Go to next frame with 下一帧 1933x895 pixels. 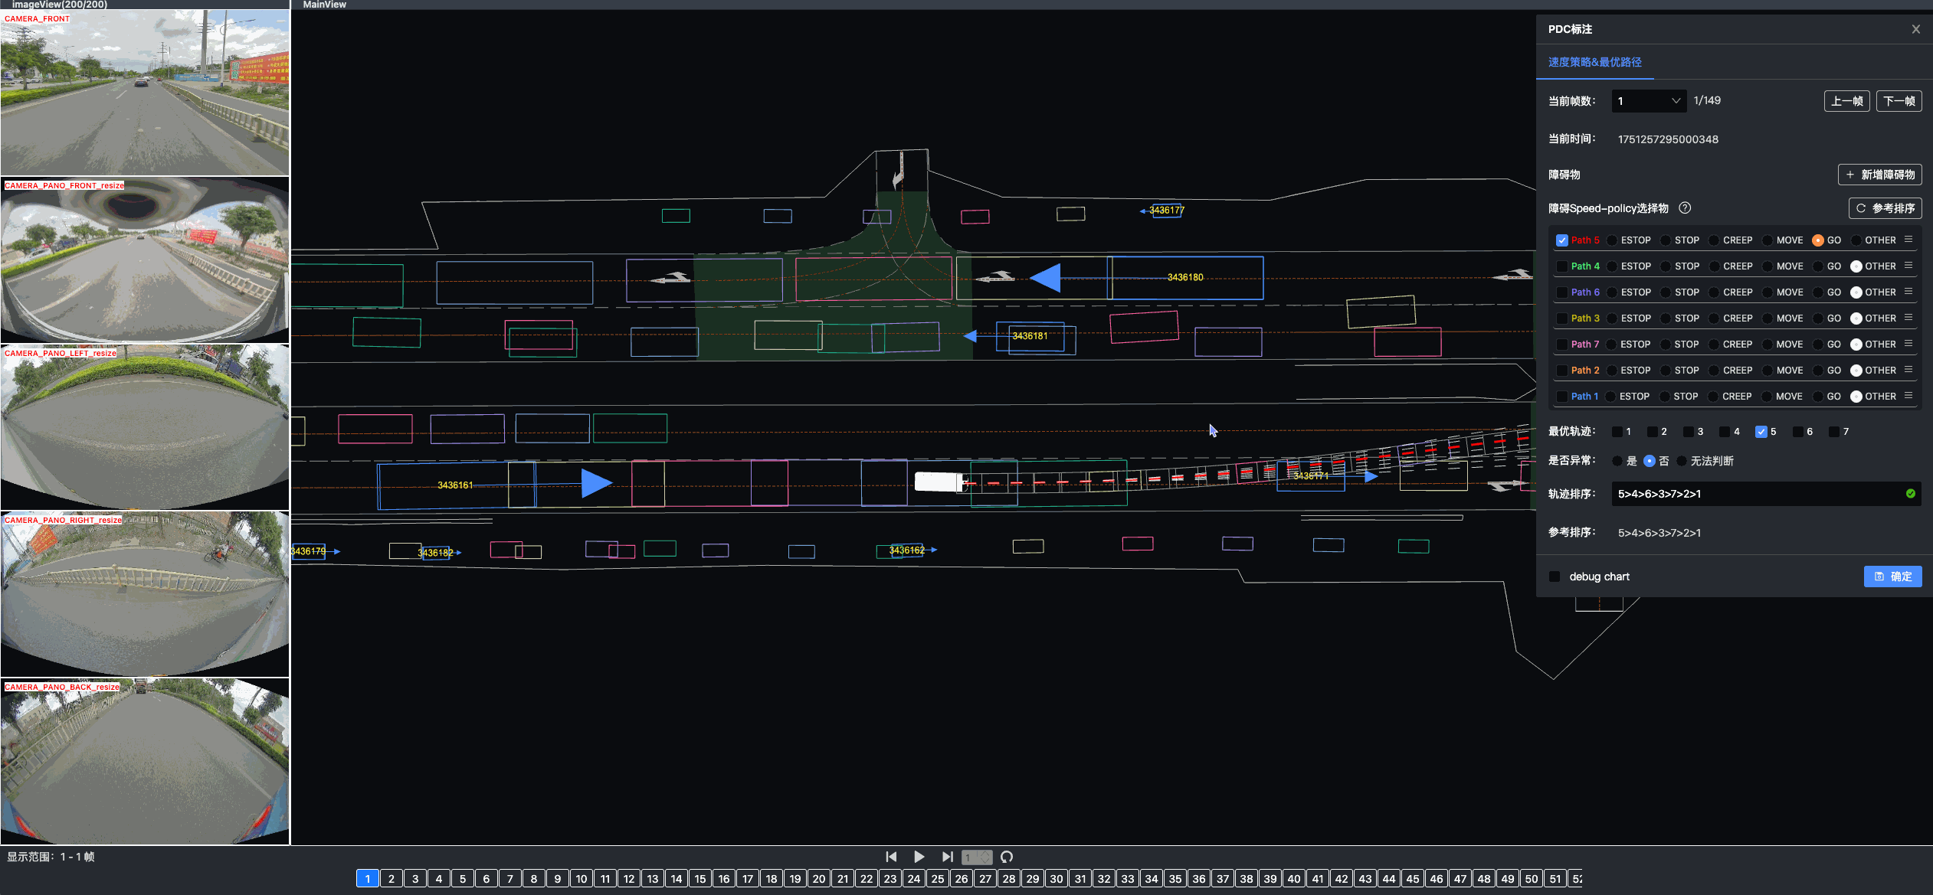[x=1899, y=101]
